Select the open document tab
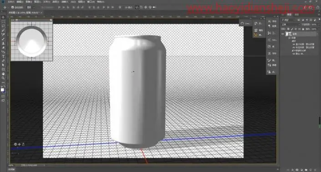Viewport: 321px width, 172px height. point(24,12)
